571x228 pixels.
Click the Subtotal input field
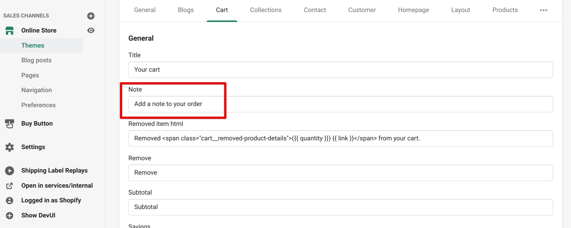pyautogui.click(x=340, y=207)
